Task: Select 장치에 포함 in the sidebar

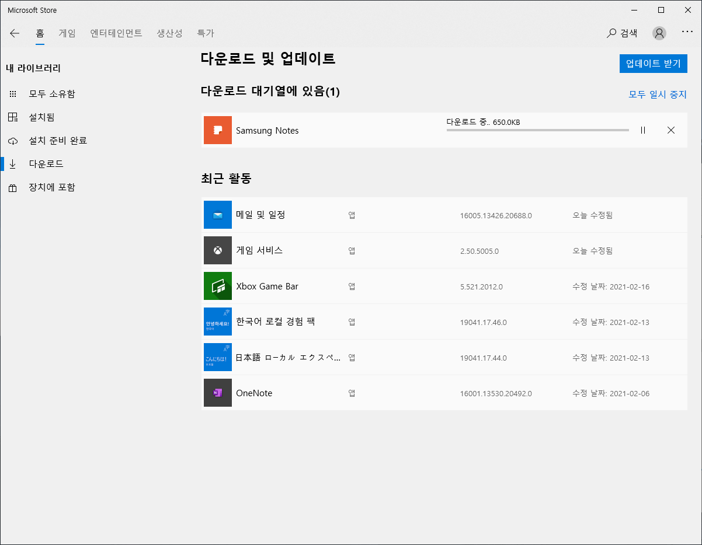Action: click(52, 187)
